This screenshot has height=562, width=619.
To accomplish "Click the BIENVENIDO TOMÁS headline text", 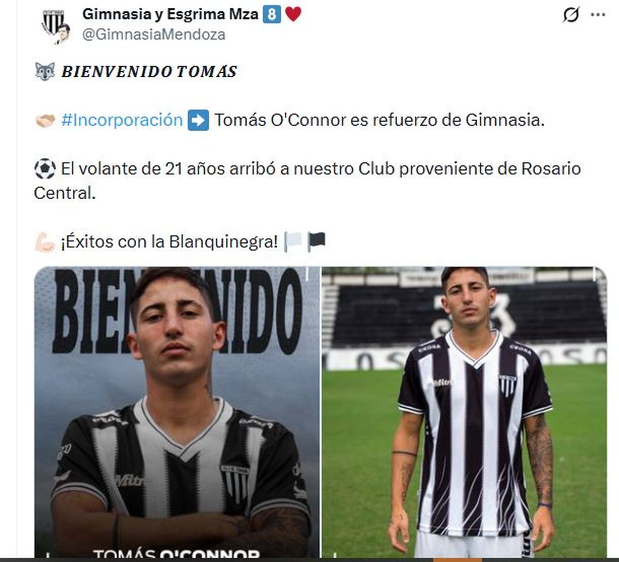I will pos(149,71).
